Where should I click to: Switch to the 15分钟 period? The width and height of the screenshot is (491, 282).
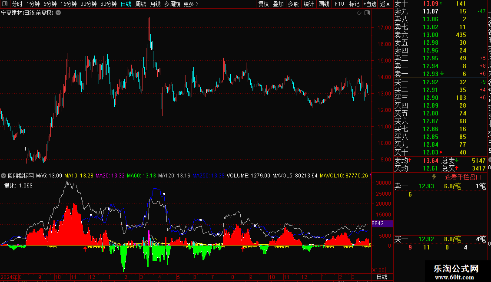click(68, 4)
